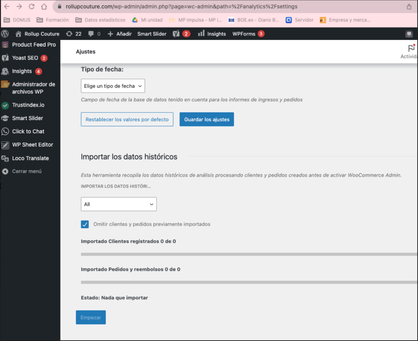Go forward with the browser forward arrow

pos(19,6)
